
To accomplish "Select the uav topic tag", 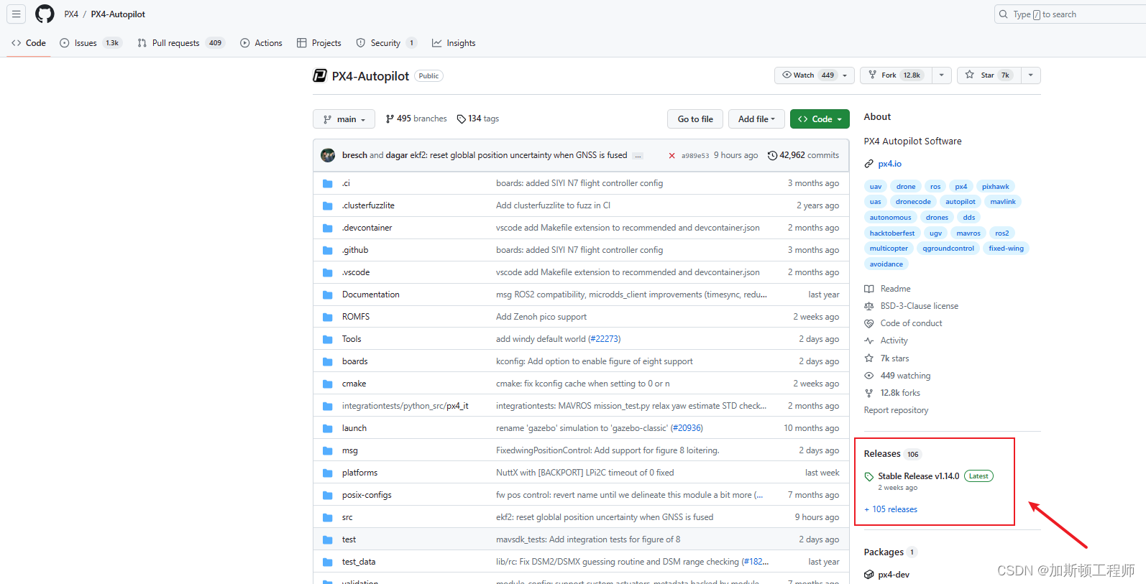I will click(x=875, y=187).
